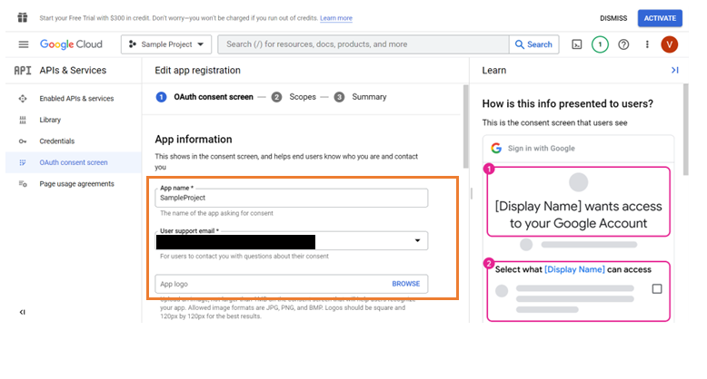Tick the checkbox in consent screen preview
707x379 pixels.
click(x=657, y=289)
